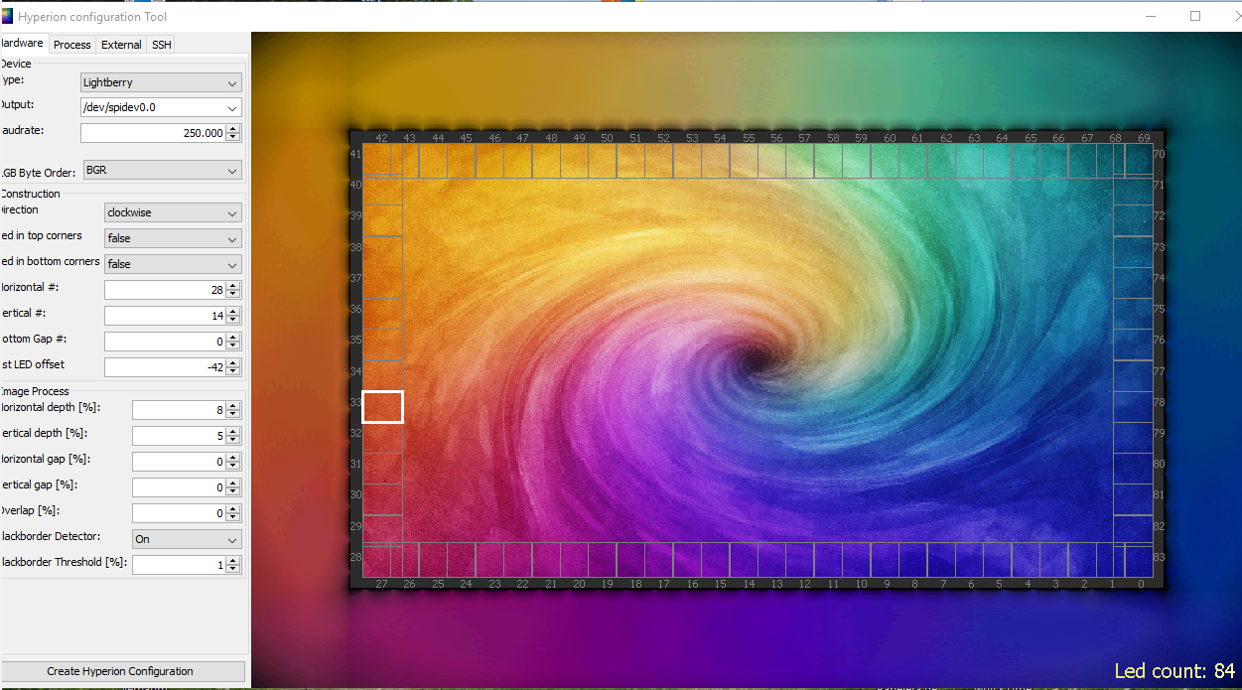Open the RGB Byte Order dropdown
1242x690 pixels.
click(x=163, y=171)
